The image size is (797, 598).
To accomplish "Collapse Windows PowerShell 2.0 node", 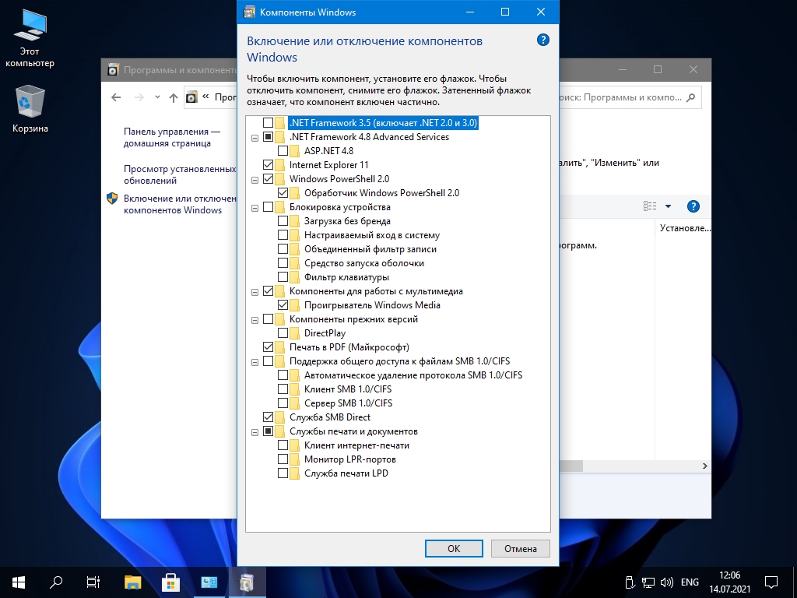I will (255, 179).
